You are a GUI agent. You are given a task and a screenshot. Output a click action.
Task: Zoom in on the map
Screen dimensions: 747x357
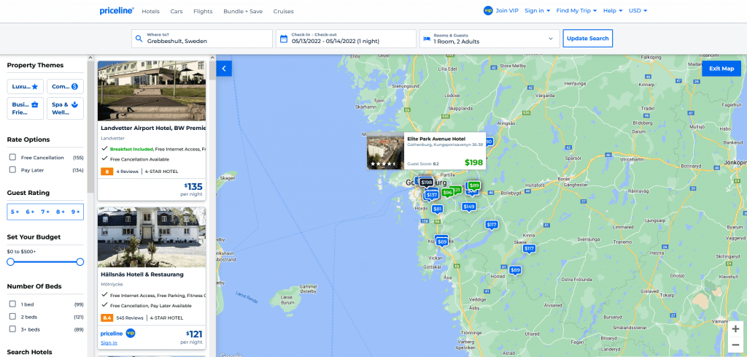tap(735, 329)
